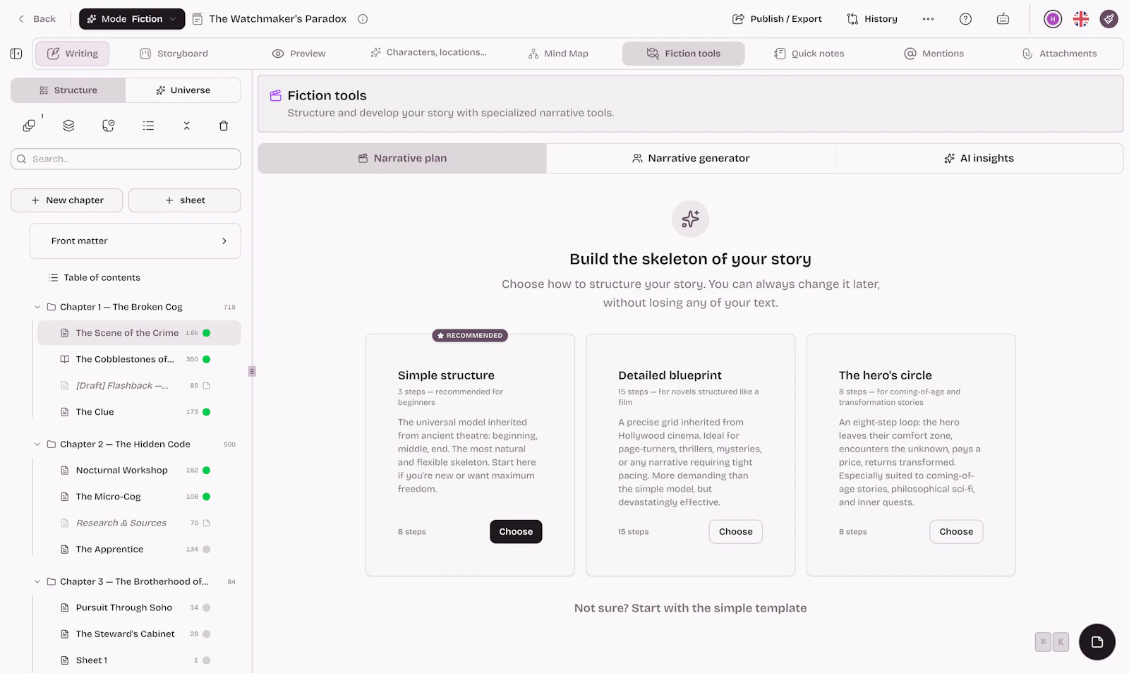Open the History panel
1129x673 pixels.
(872, 19)
